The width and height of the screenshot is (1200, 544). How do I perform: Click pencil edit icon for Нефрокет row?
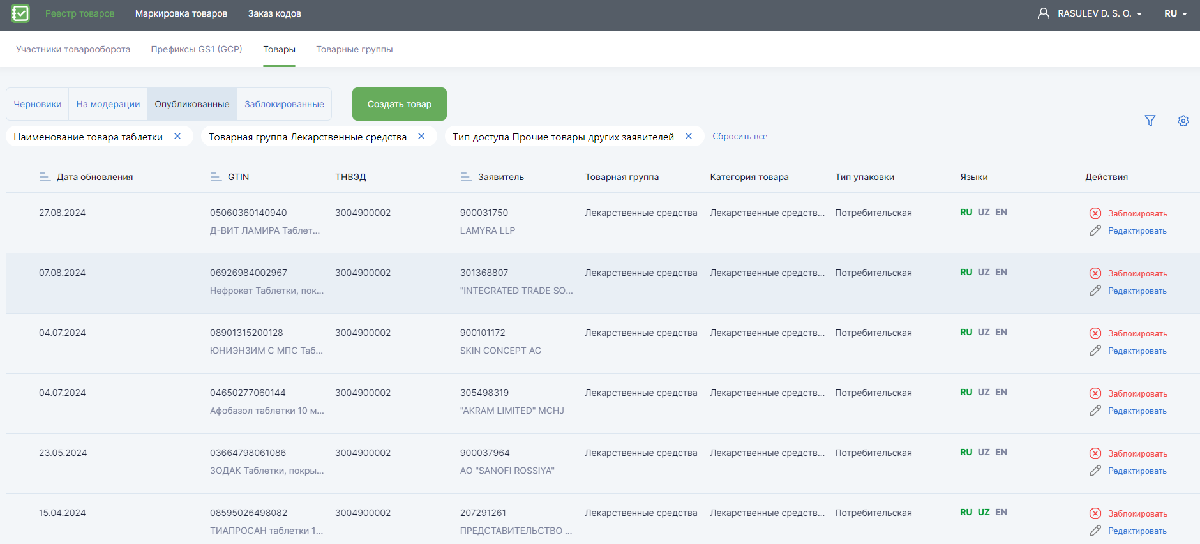point(1095,291)
